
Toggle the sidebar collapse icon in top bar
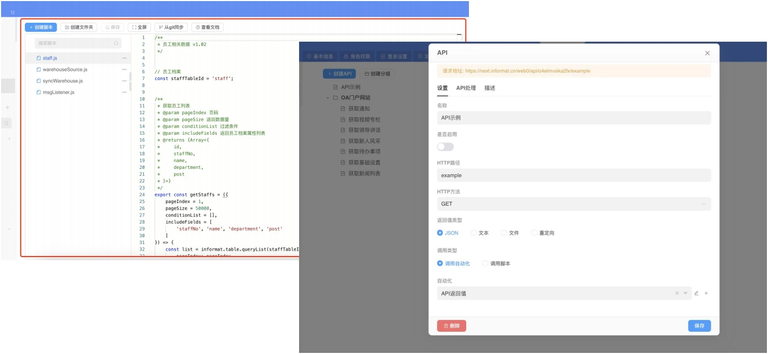tap(12, 12)
